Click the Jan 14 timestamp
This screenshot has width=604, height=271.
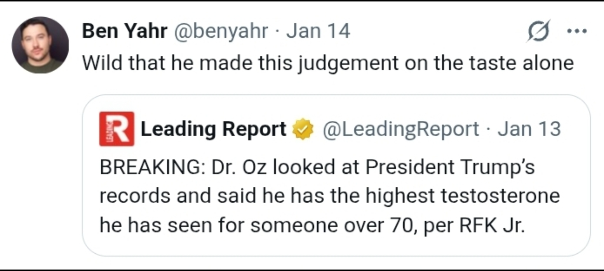tap(318, 31)
